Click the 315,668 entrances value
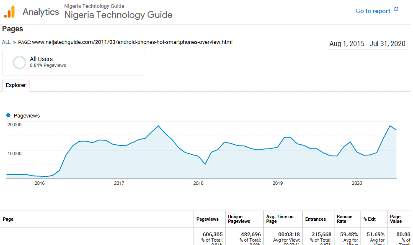The image size is (413, 245). pos(321,234)
